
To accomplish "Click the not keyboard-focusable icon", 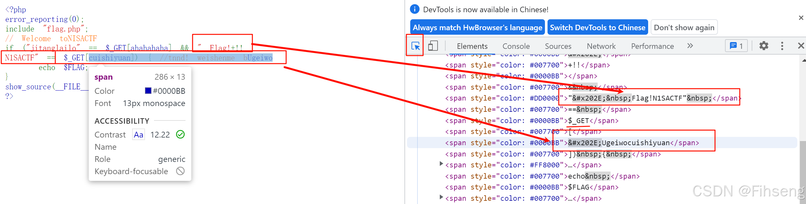I will 180,171.
